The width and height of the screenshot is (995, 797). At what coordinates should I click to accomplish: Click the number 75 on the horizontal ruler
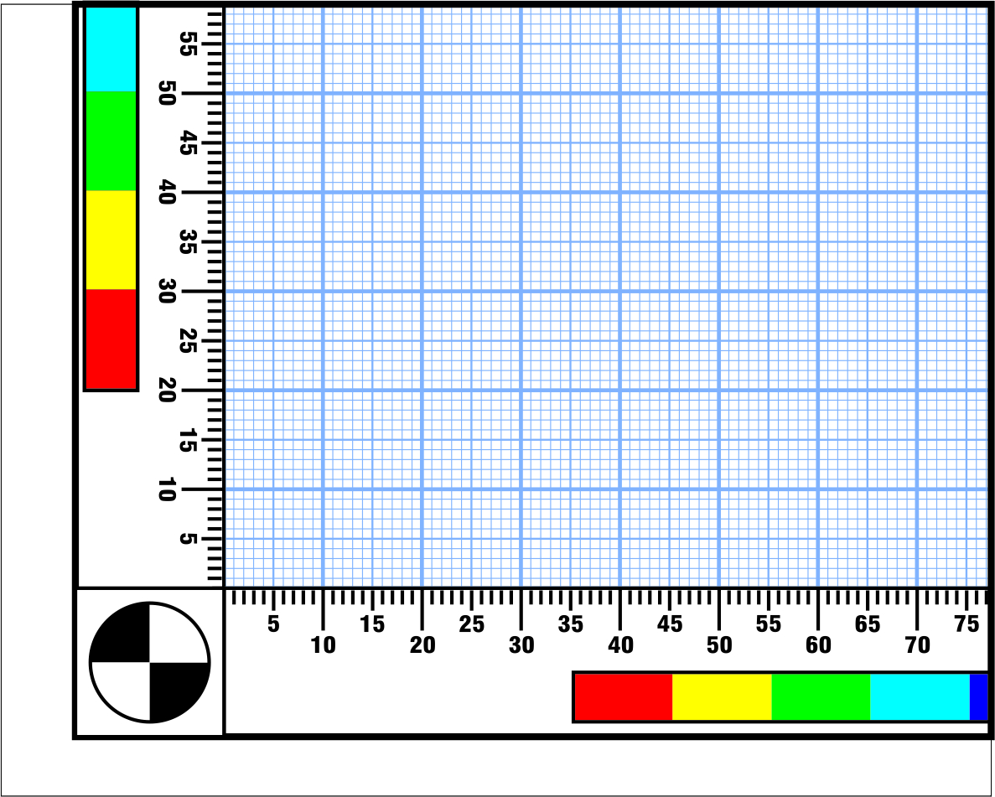966,624
